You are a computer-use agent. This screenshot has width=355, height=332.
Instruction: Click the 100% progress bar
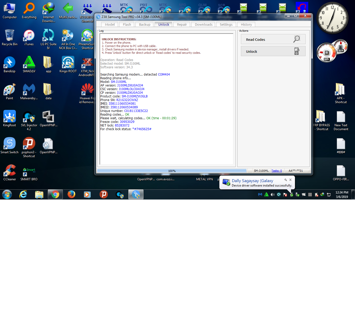coord(172,171)
